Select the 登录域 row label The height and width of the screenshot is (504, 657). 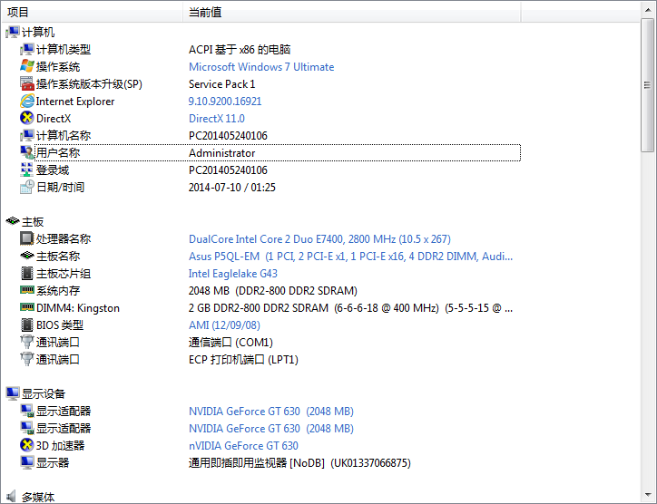(53, 170)
